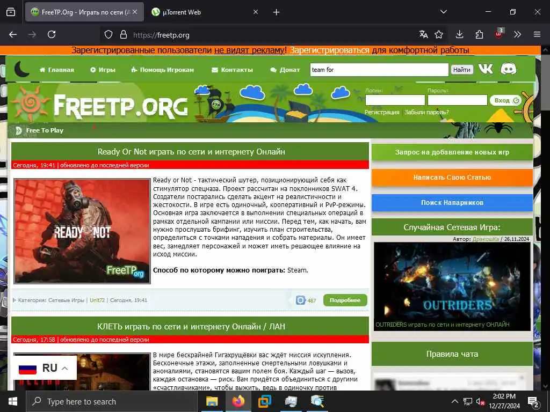Open the Discord server icon
This screenshot has height=412, width=550.
tap(508, 69)
